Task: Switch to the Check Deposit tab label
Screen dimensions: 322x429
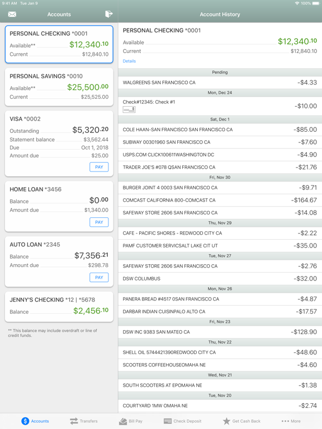Action: pos(187,421)
